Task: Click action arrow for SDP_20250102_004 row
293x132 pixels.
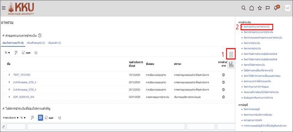Action: (223, 97)
